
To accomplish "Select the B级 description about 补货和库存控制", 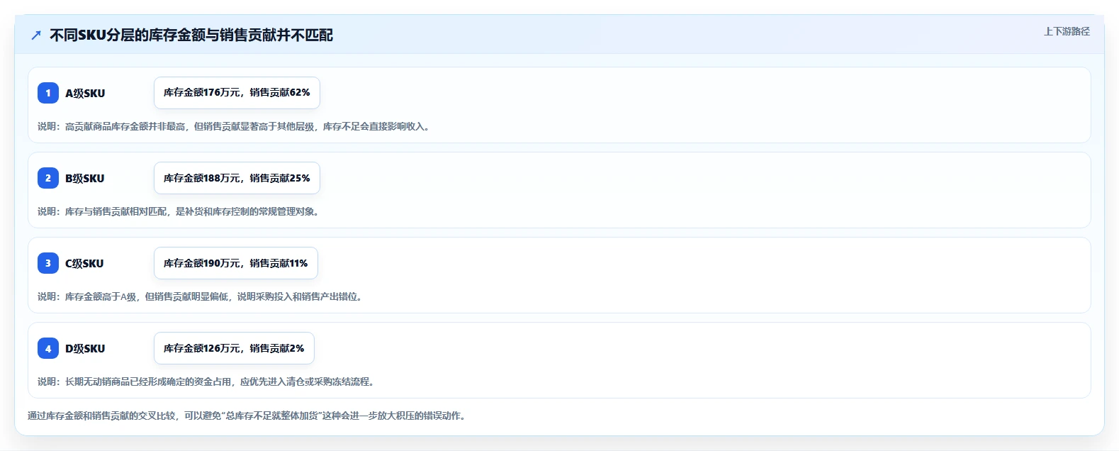I will [179, 211].
